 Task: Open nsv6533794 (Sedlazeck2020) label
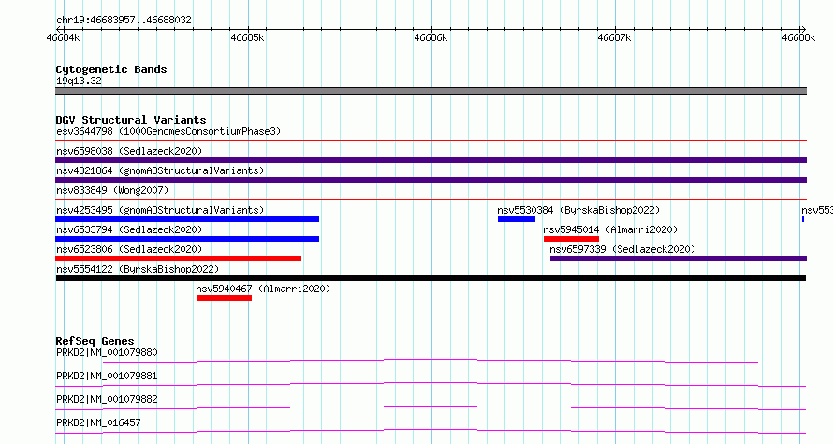[x=129, y=229]
